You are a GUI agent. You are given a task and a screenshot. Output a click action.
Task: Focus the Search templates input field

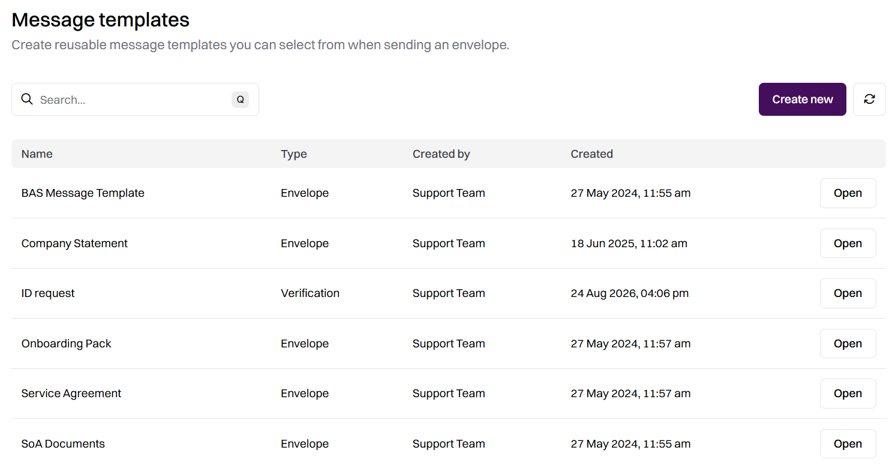(x=135, y=100)
